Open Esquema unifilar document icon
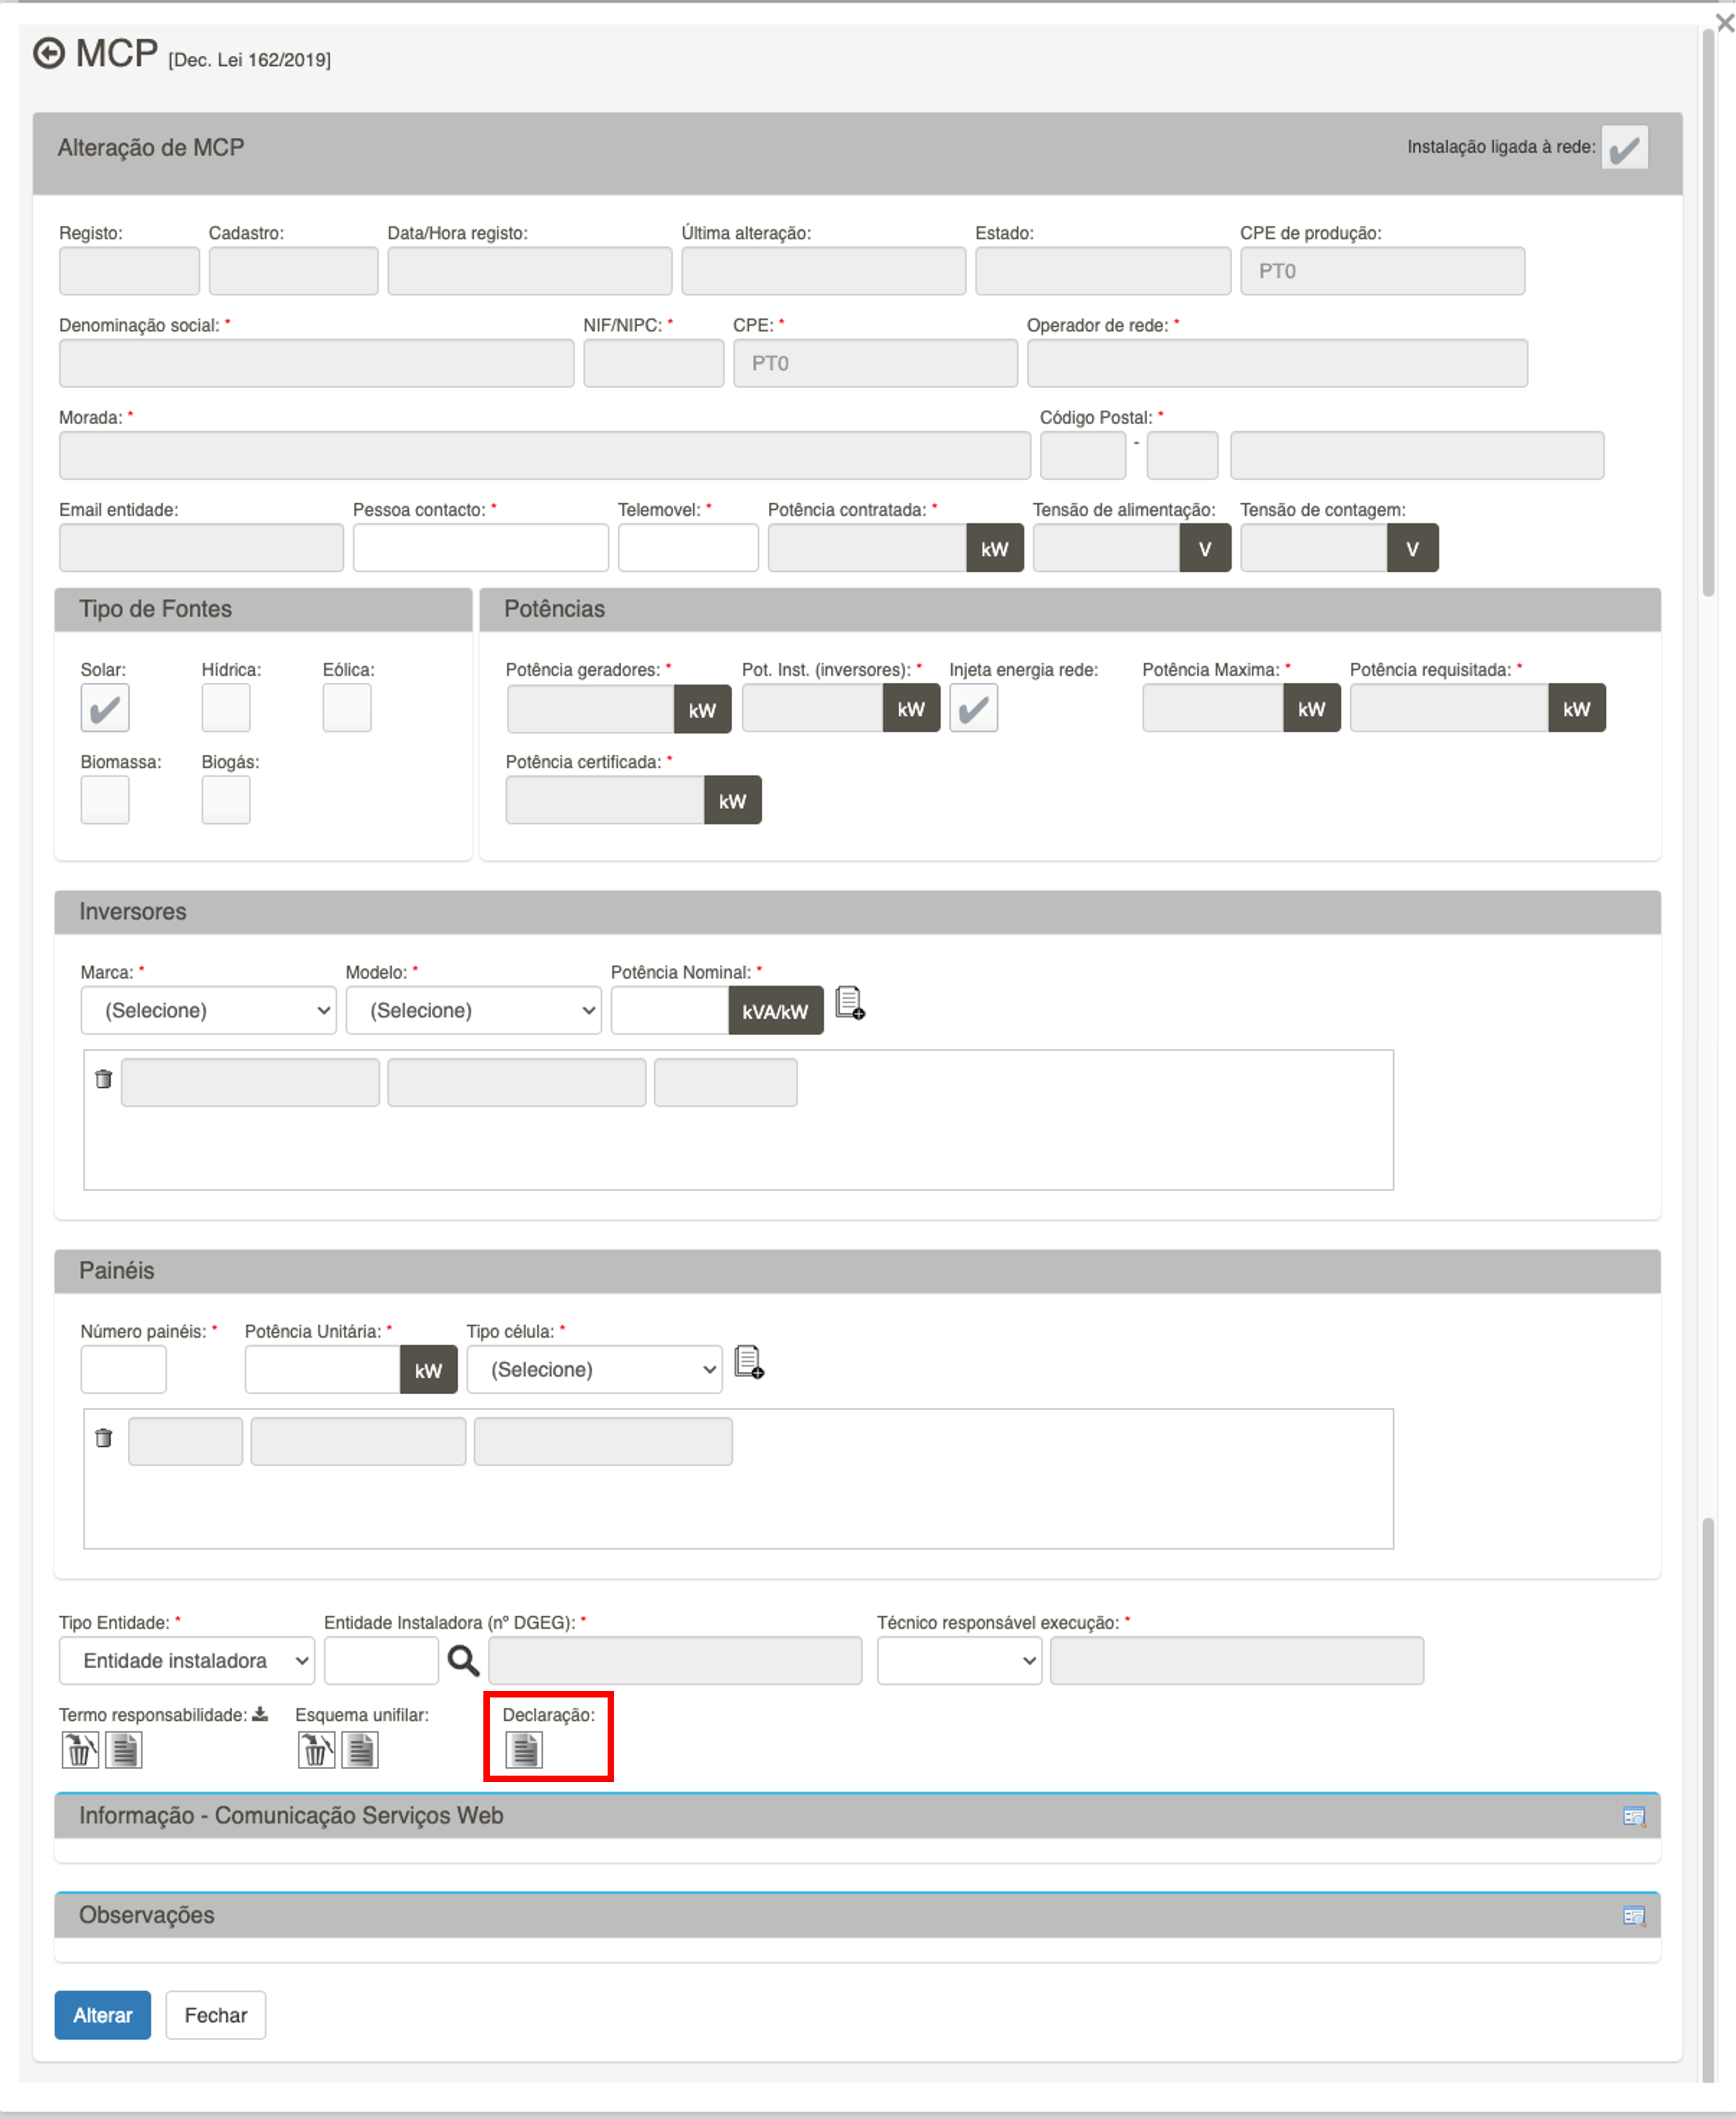The image size is (1736, 2119). click(x=360, y=1750)
